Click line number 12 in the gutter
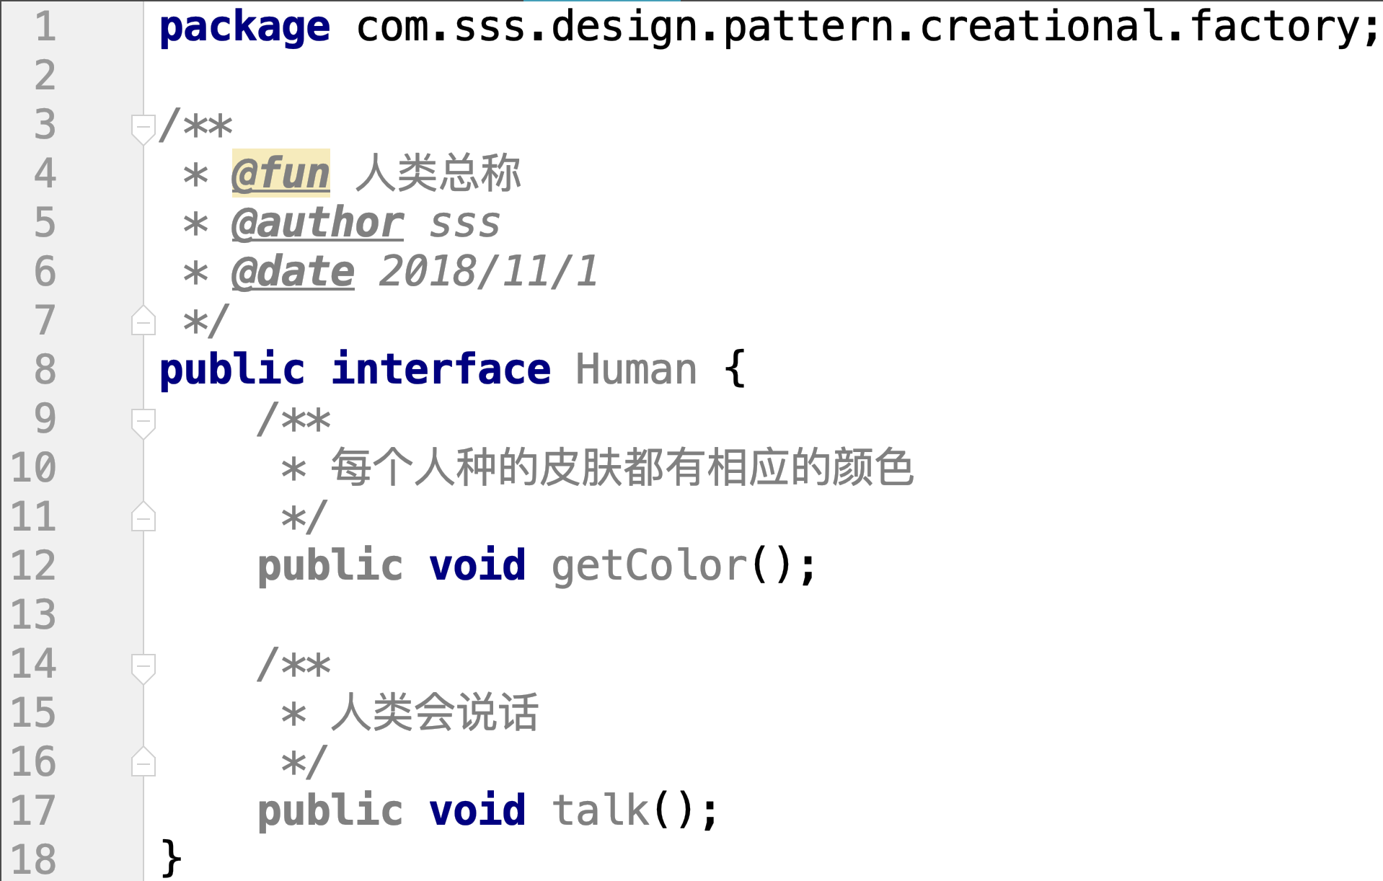The width and height of the screenshot is (1383, 881). coord(34,566)
